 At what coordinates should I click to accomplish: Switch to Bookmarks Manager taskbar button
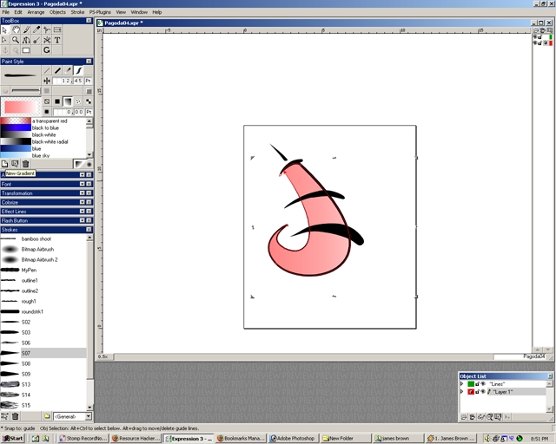tap(242, 438)
